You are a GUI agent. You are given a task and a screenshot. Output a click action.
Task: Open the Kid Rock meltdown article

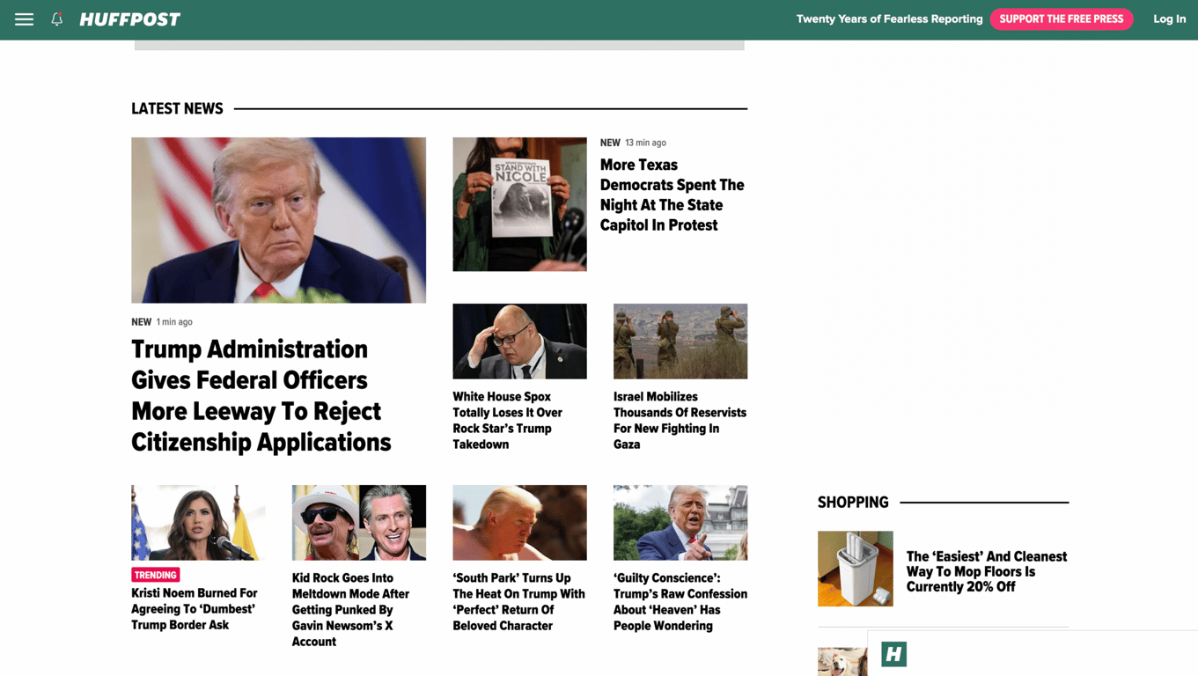pyautogui.click(x=356, y=609)
